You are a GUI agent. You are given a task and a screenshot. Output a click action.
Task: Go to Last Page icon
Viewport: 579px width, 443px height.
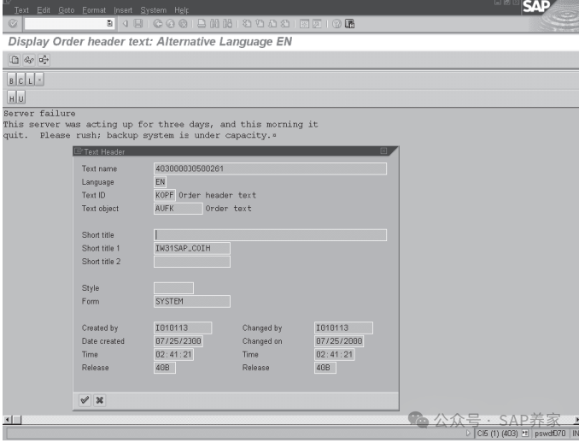point(285,24)
